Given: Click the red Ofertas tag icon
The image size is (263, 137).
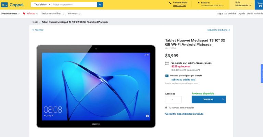Looking at the screenshot, I should point(24,13).
